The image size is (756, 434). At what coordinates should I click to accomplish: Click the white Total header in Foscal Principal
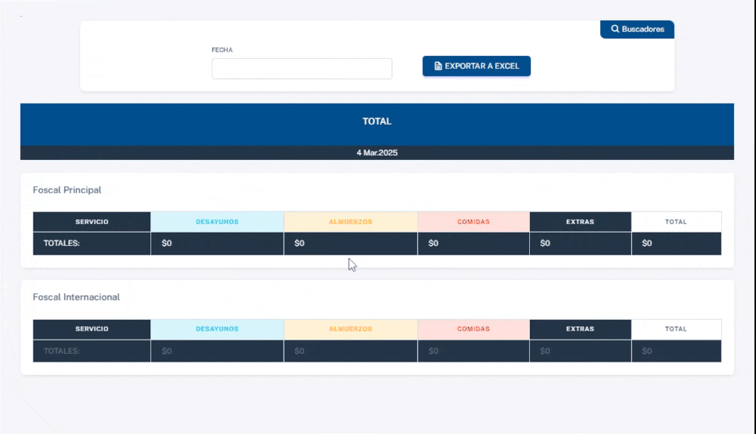tap(676, 222)
